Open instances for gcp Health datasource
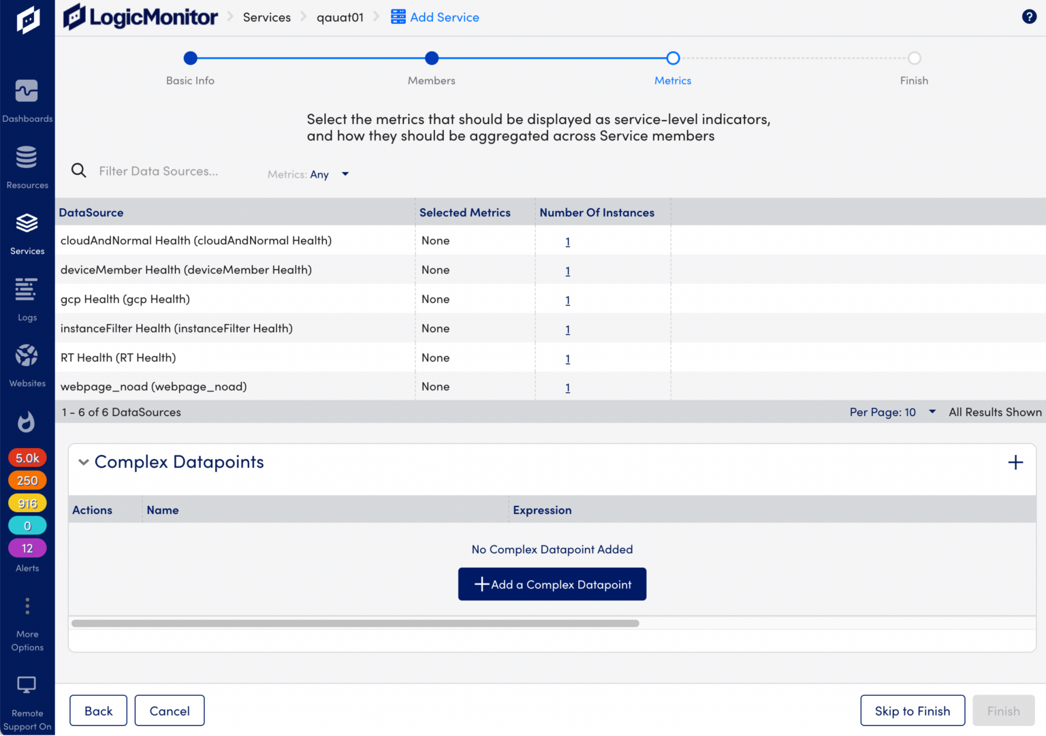Image resolution: width=1046 pixels, height=736 pixels. 568,300
